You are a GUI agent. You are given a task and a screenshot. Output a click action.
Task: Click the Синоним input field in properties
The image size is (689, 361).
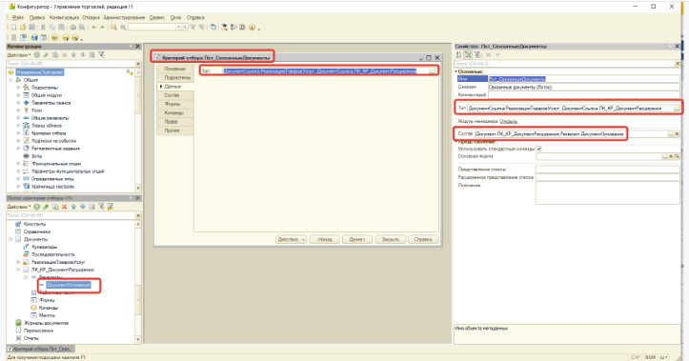(x=583, y=87)
